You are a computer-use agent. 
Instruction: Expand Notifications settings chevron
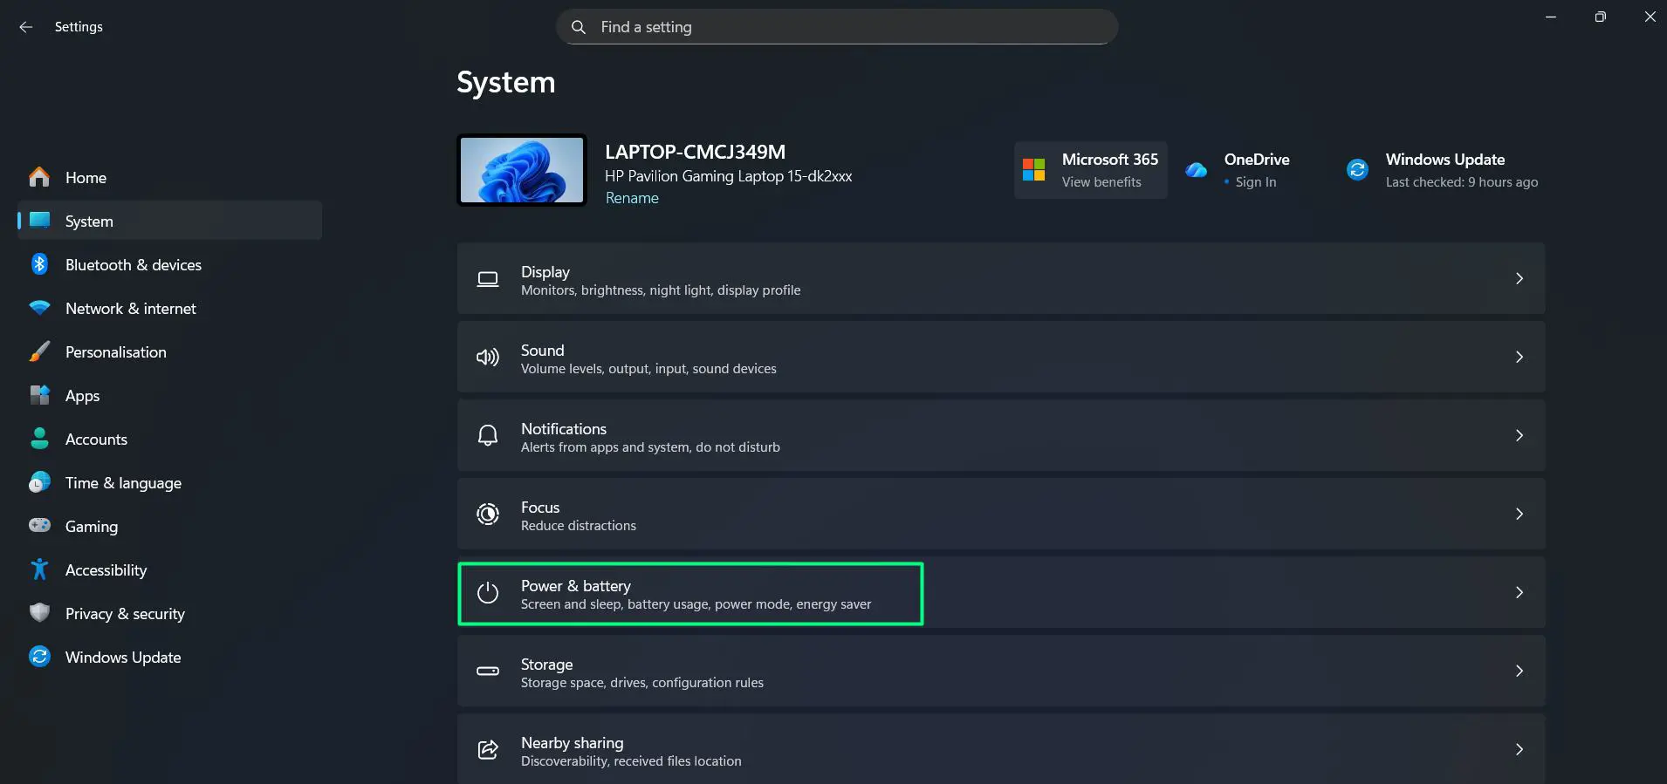point(1520,436)
